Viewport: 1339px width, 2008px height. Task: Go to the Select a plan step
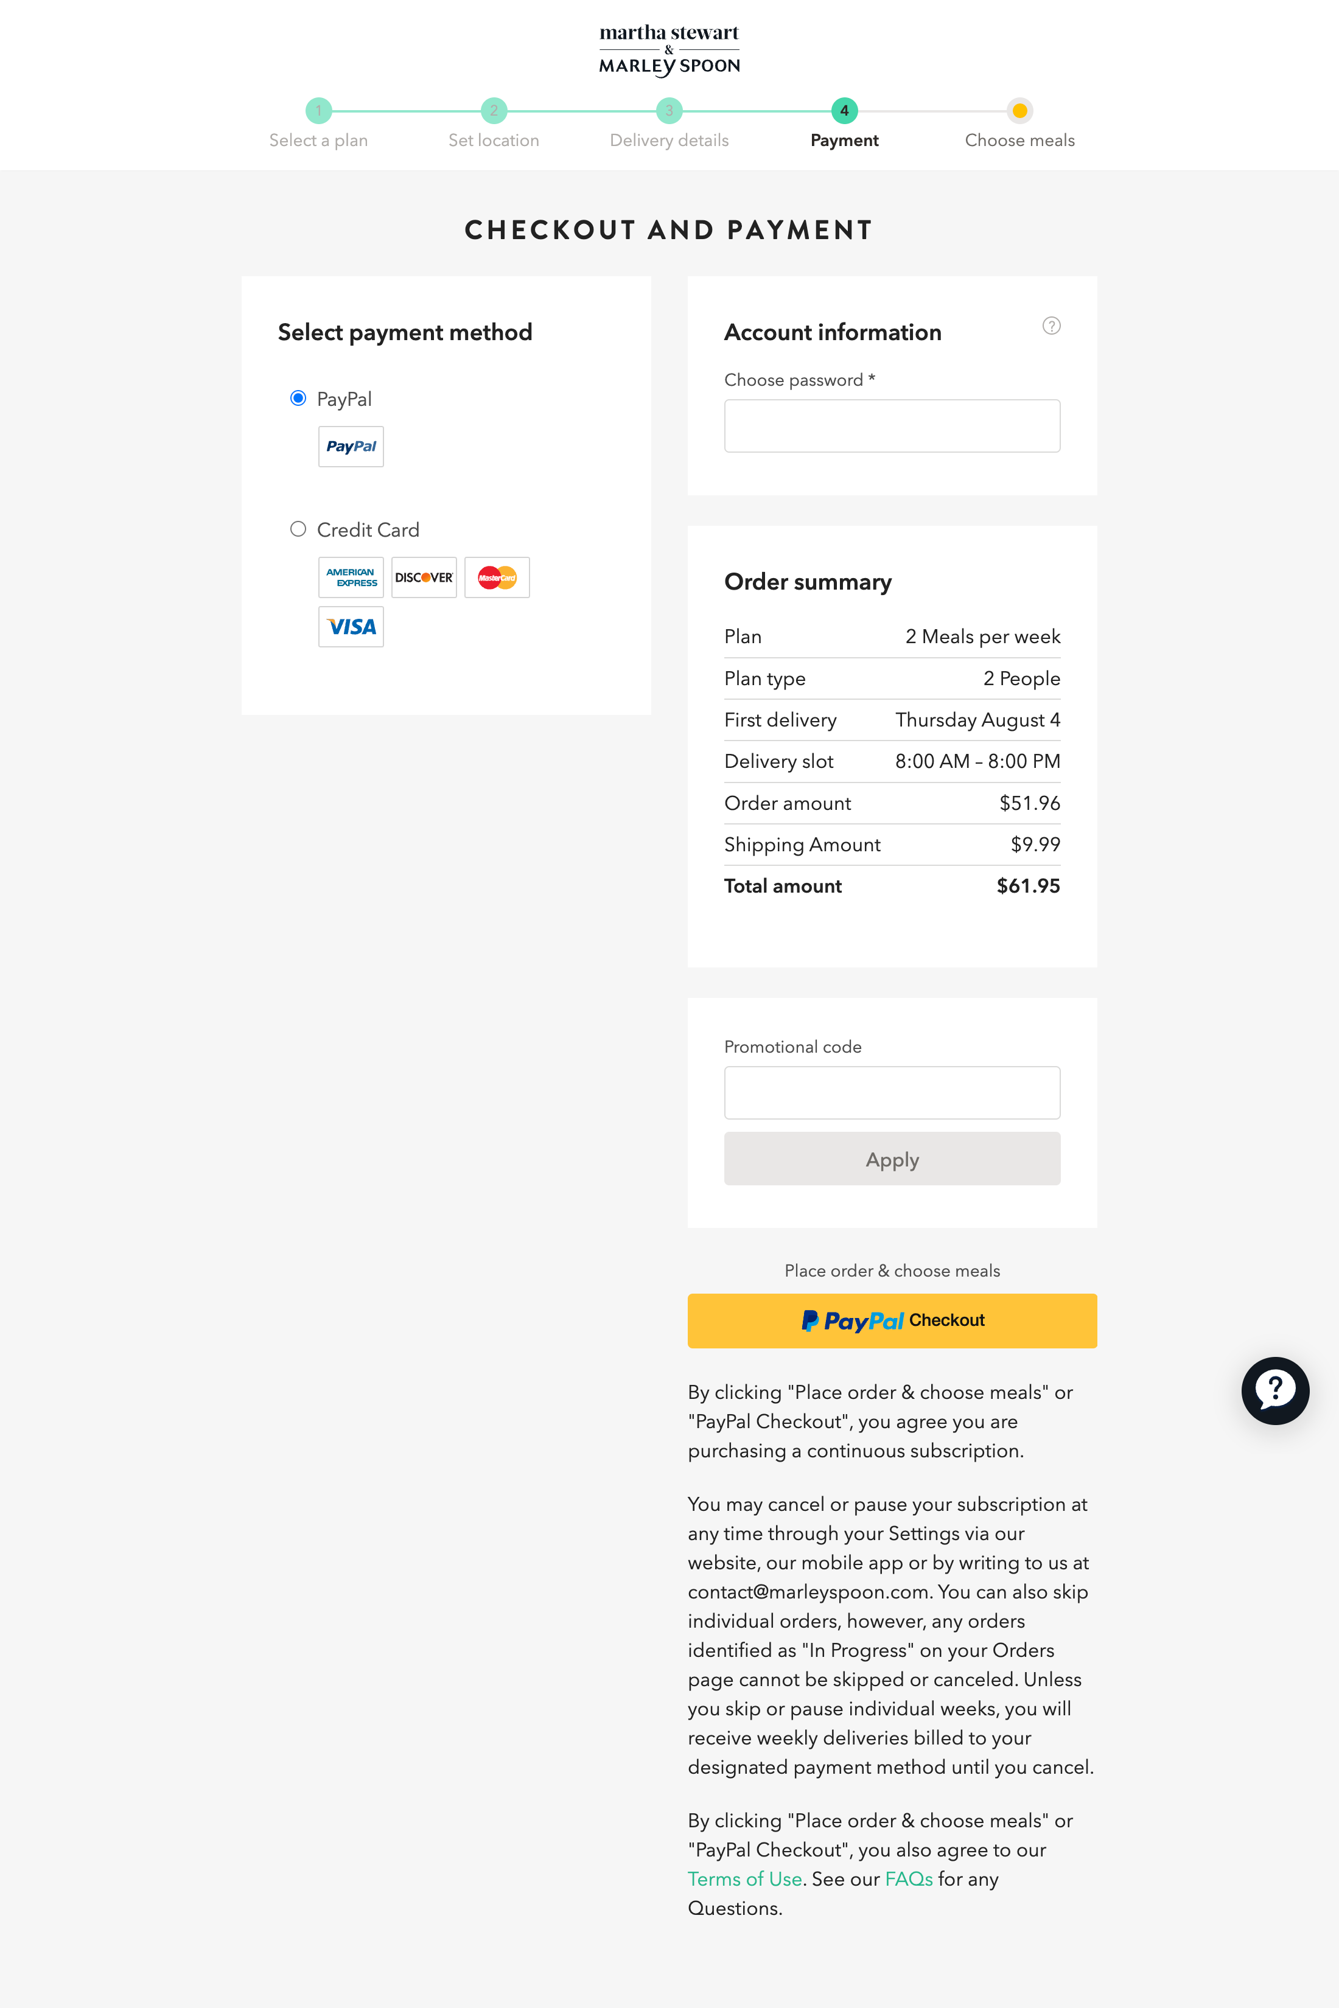(x=318, y=110)
